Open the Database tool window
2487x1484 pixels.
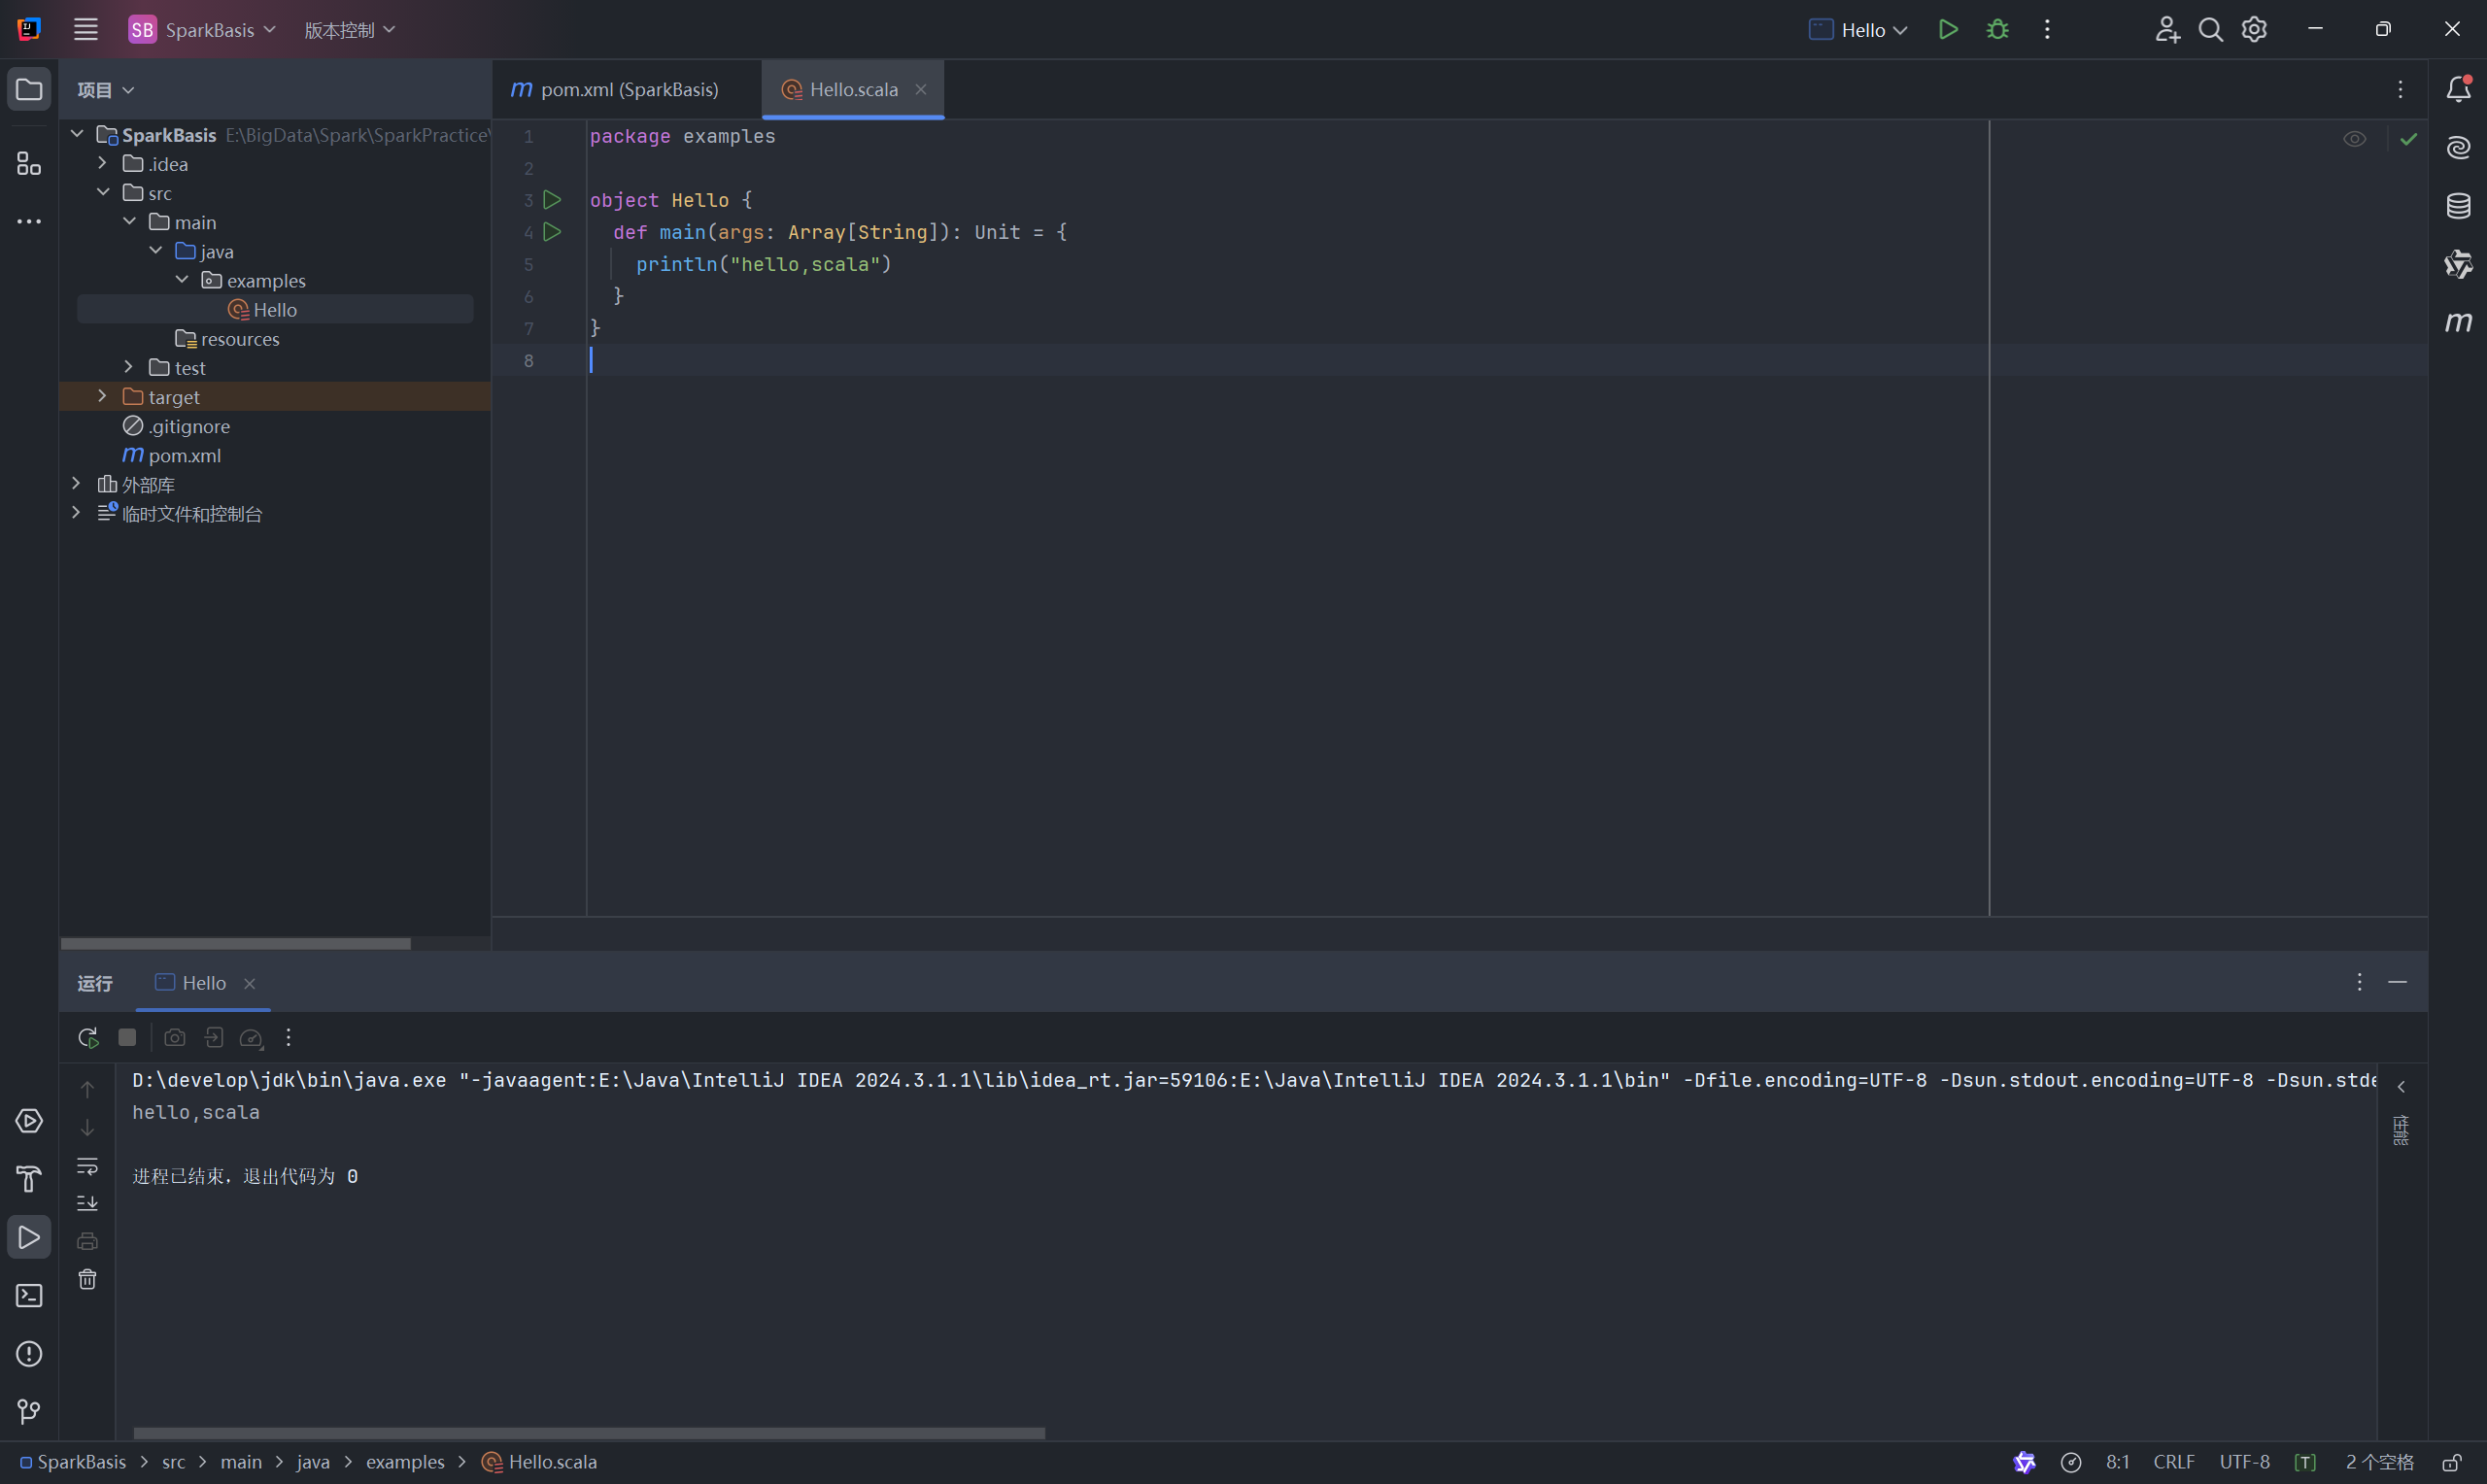[2458, 206]
